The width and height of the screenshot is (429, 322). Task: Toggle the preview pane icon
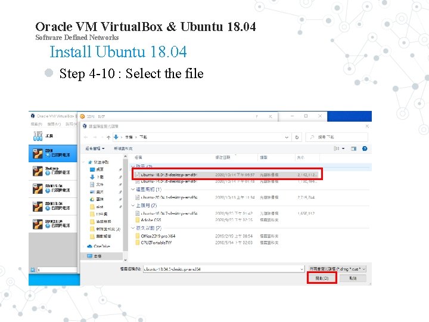[x=353, y=148]
